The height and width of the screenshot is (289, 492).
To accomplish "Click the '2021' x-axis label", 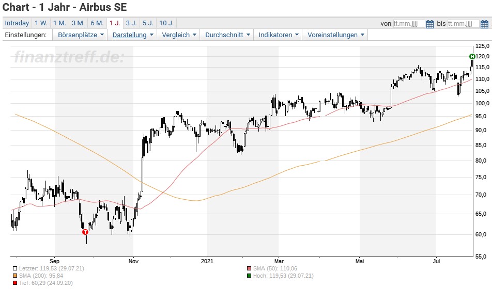I will click(207, 261).
